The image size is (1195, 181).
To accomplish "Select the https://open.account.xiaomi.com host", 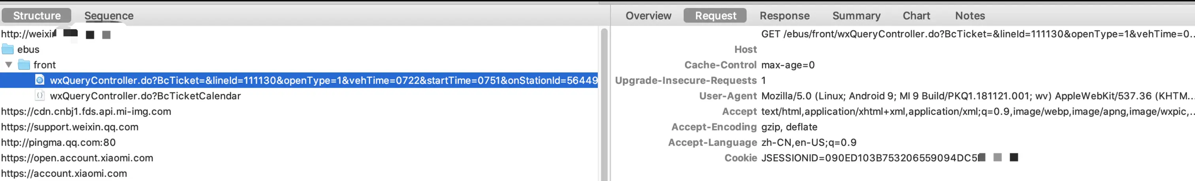I will pos(77,158).
